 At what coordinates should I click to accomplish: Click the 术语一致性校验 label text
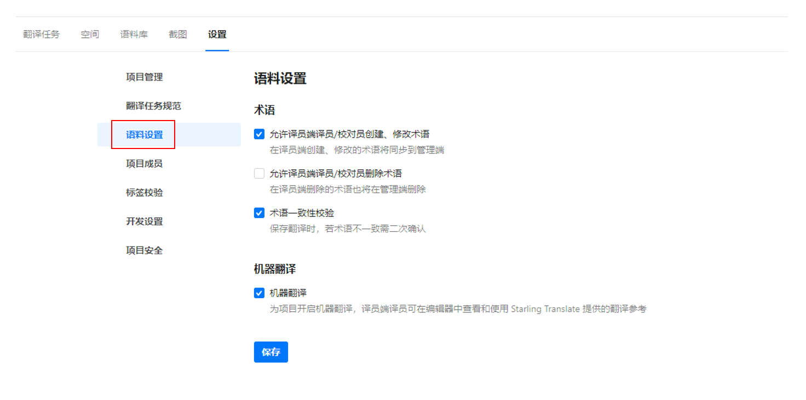(302, 213)
